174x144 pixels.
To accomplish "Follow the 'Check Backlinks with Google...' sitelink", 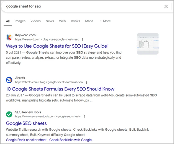I will tap(72, 140).
